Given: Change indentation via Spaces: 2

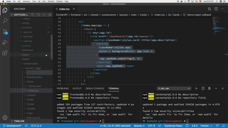Looking at the screenshot, I should 139,126.
